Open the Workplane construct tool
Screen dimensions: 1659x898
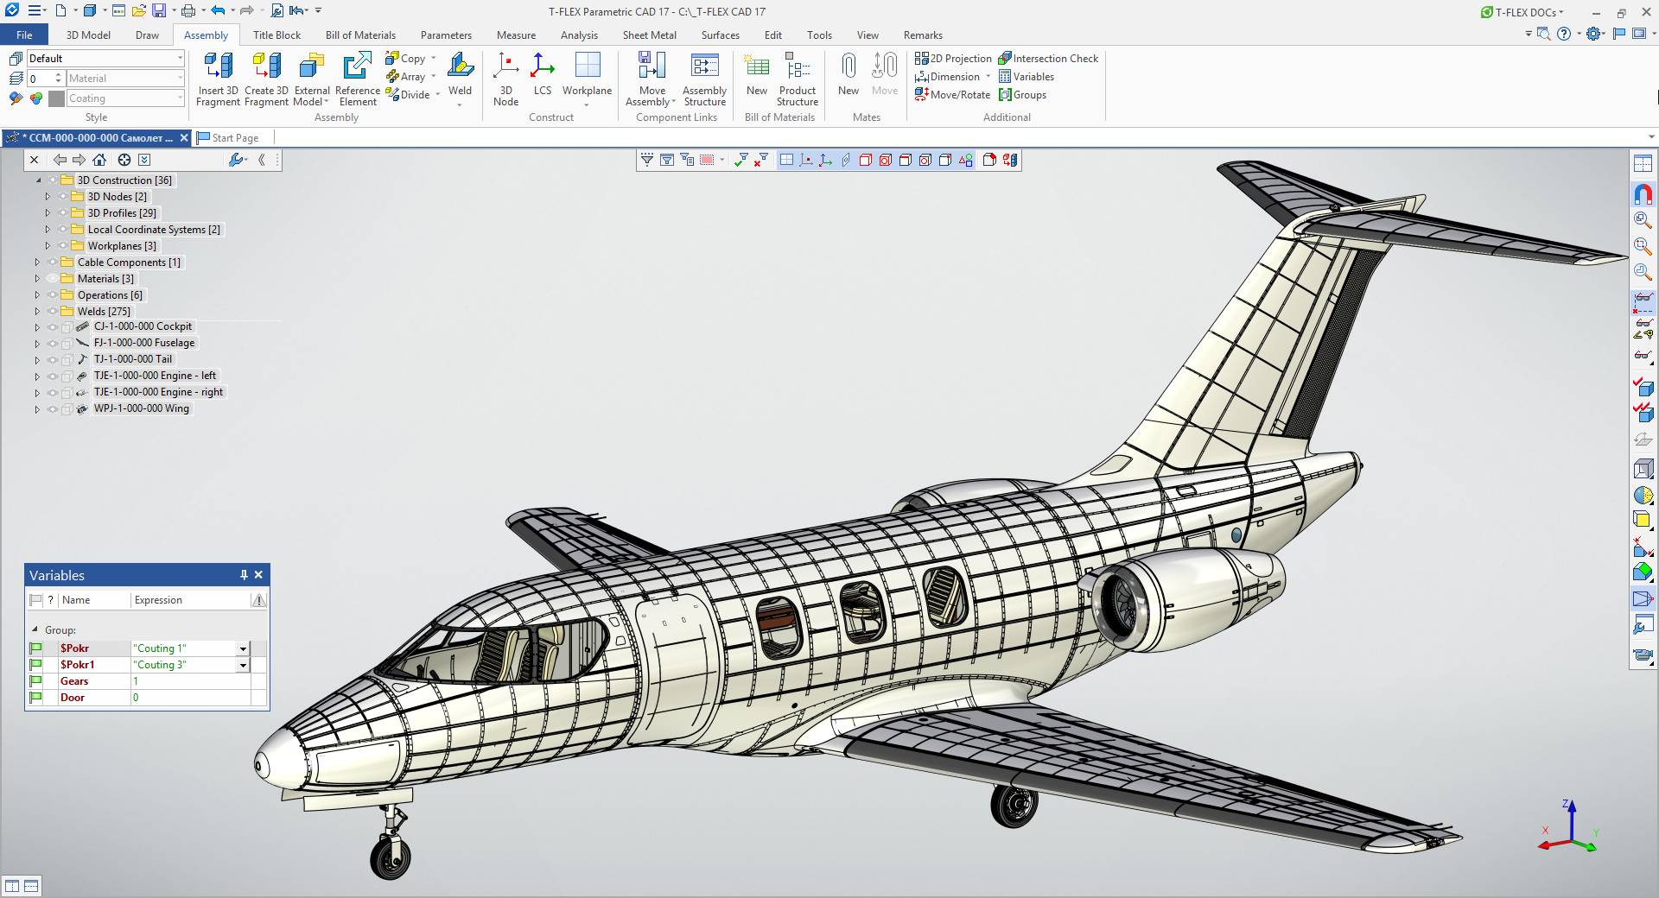coord(588,78)
